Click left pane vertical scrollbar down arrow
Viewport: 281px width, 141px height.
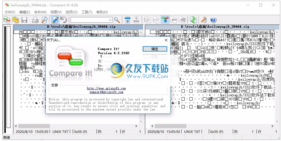(x=141, y=122)
